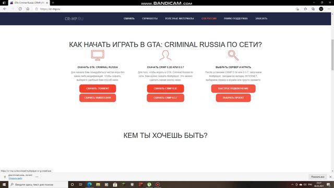The width and height of the screenshot is (334, 188).
Task: Close the downloads bar
Action: [x=330, y=177]
